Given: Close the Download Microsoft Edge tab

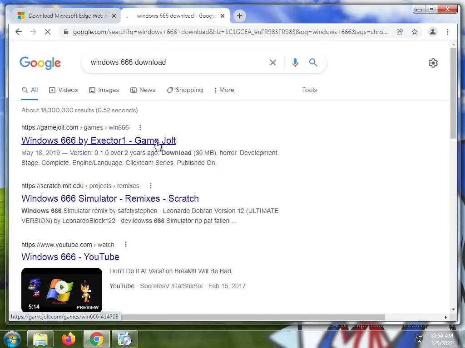Looking at the screenshot, I should (x=114, y=16).
